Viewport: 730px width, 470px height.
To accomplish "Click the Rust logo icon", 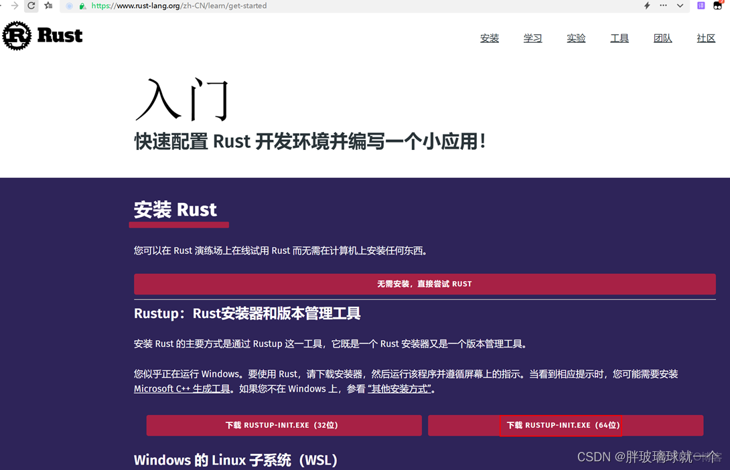I will click(x=18, y=36).
